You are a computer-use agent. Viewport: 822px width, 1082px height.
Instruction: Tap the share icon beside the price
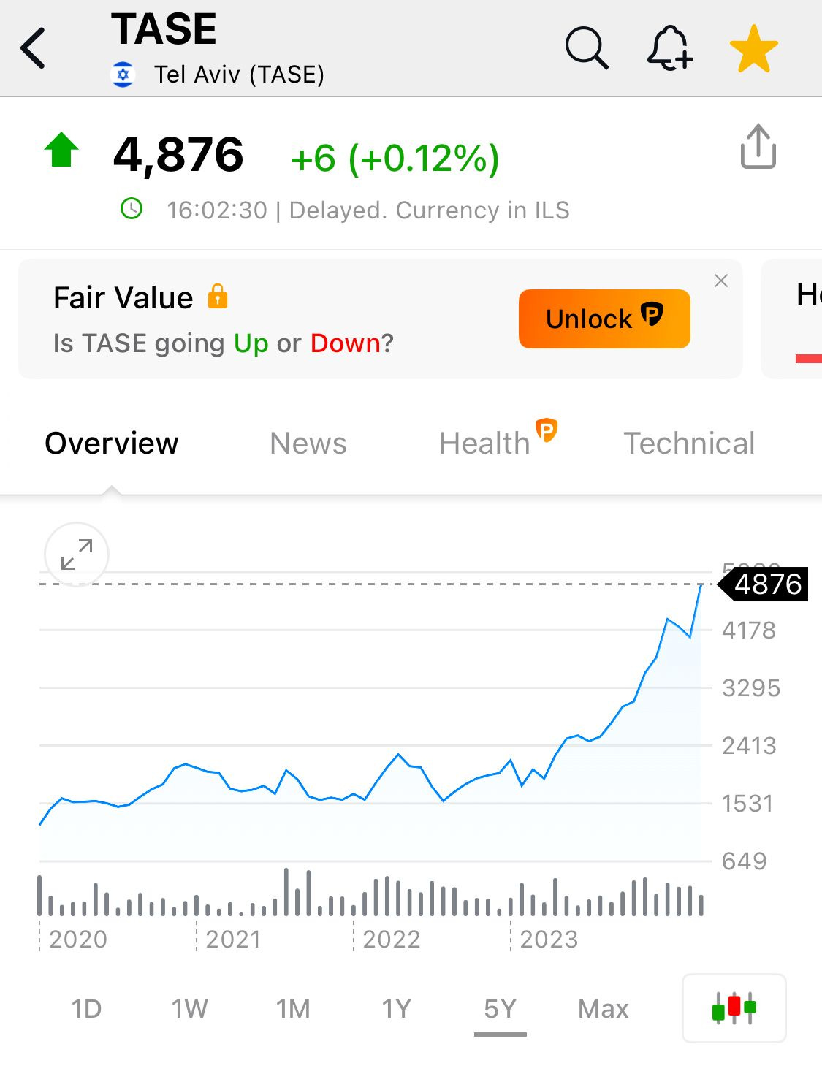pyautogui.click(x=758, y=146)
